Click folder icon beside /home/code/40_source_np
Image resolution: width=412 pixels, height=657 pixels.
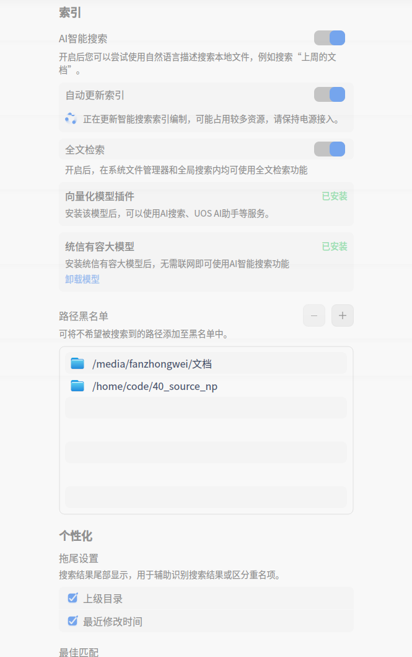pyautogui.click(x=77, y=386)
